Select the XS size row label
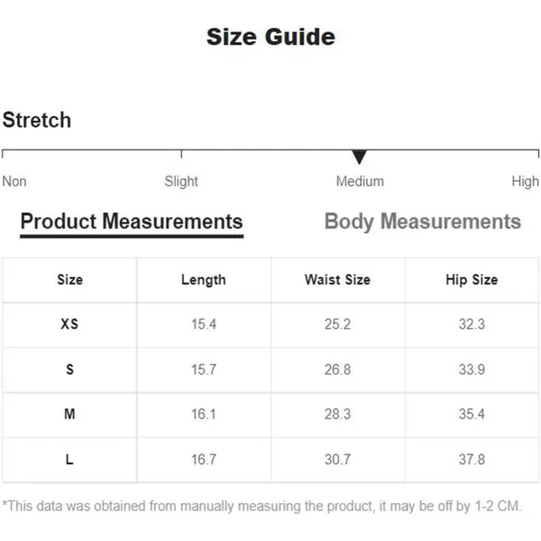Image resolution: width=541 pixels, height=541 pixels. click(x=69, y=324)
